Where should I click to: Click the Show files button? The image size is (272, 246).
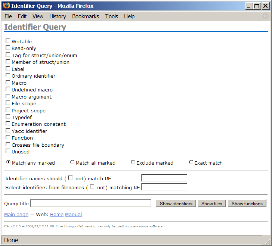click(212, 203)
